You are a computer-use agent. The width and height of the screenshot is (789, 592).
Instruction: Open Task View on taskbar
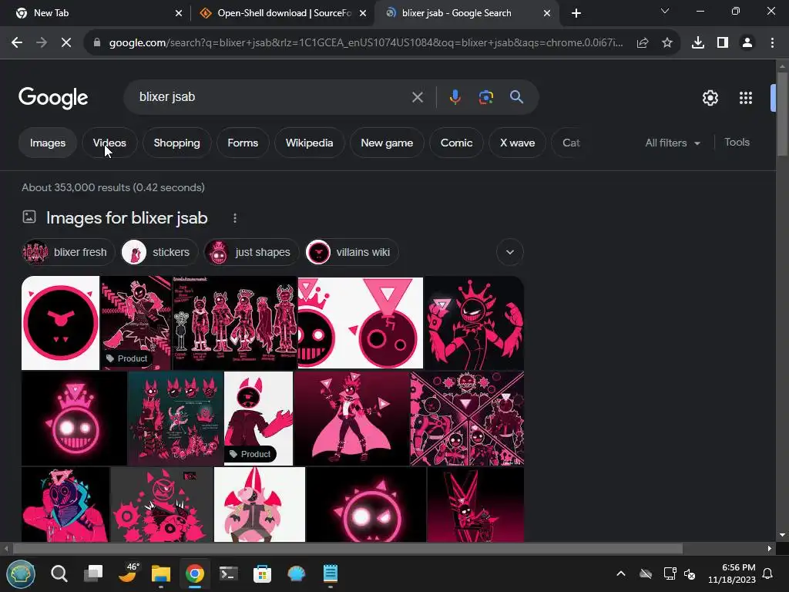pyautogui.click(x=93, y=573)
